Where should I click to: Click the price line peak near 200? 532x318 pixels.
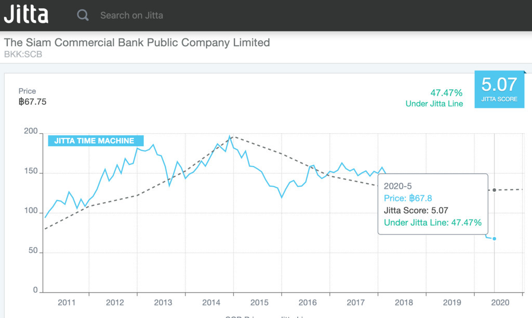click(230, 137)
